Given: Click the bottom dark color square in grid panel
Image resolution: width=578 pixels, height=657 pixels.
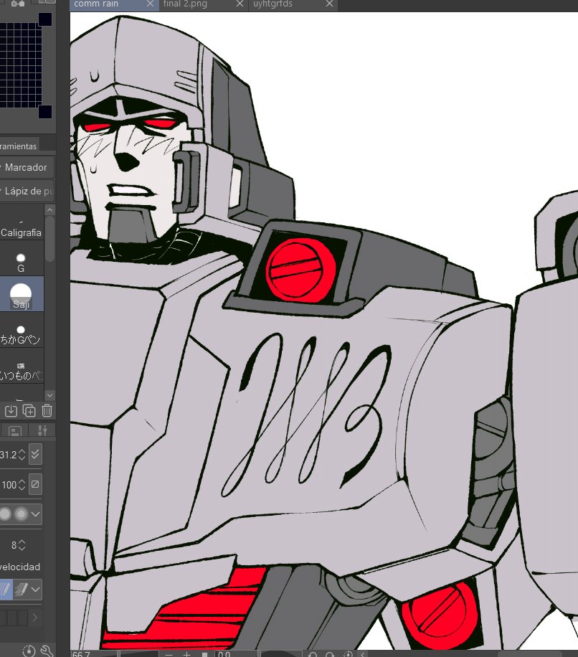Looking at the screenshot, I should pyautogui.click(x=45, y=112).
